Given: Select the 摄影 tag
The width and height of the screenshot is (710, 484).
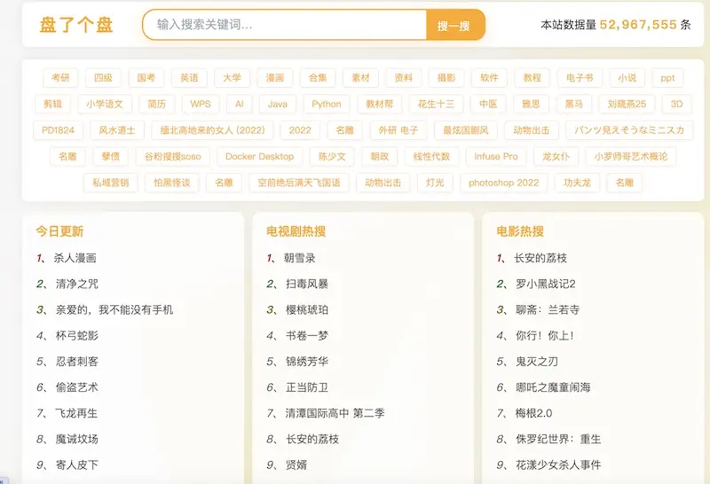Looking at the screenshot, I should point(446,78).
